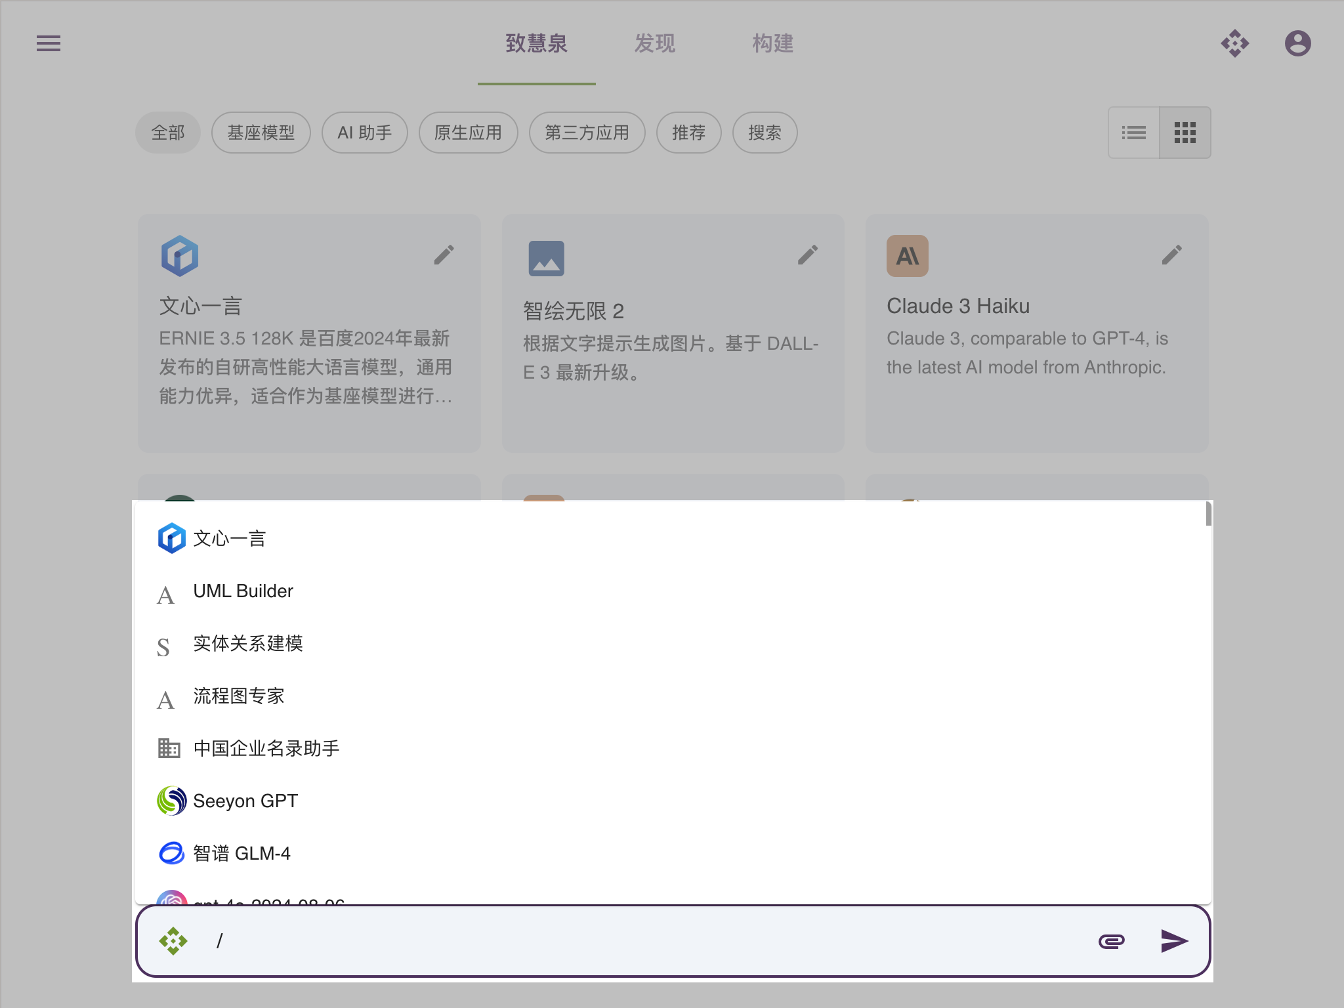The image size is (1344, 1008).
Task: Select the 致慧泉 tab
Action: pos(537,43)
